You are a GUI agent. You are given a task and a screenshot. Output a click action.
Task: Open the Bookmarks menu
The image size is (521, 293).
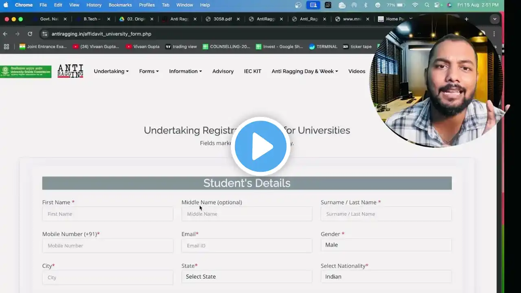coord(120,5)
